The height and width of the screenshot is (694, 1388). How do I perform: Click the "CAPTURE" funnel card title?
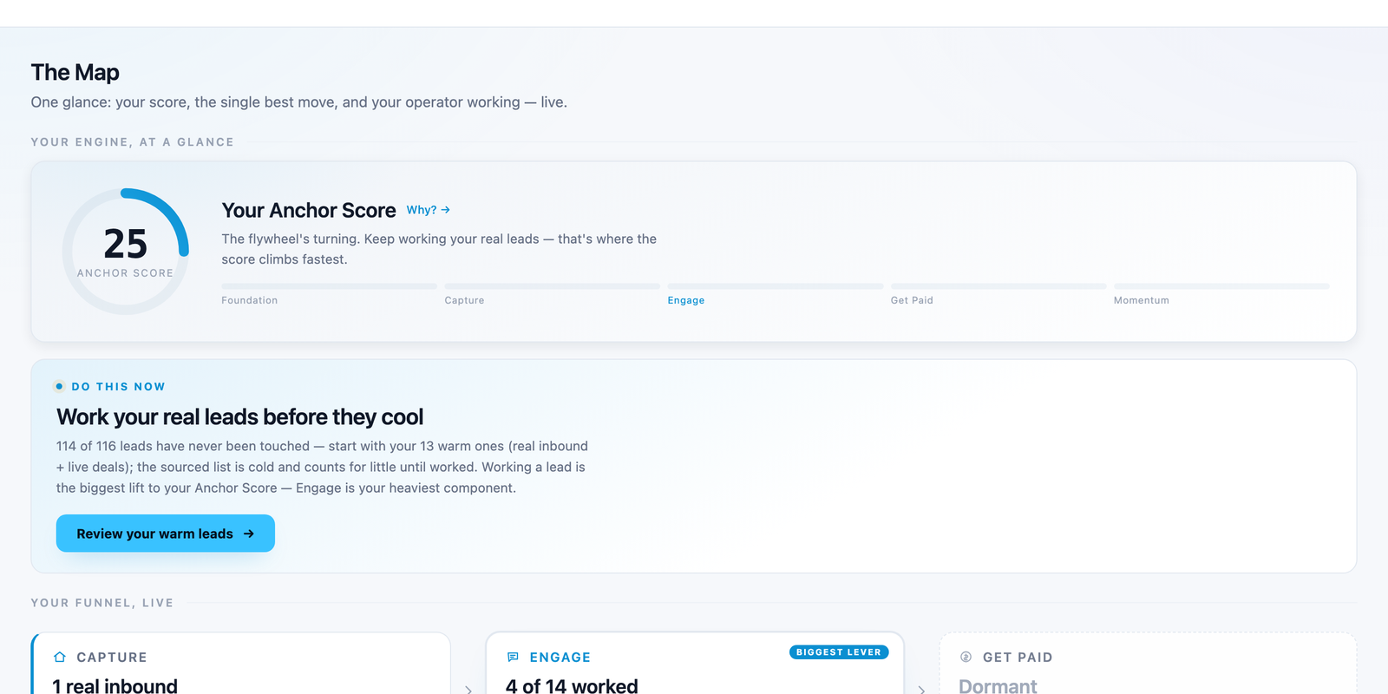(112, 658)
